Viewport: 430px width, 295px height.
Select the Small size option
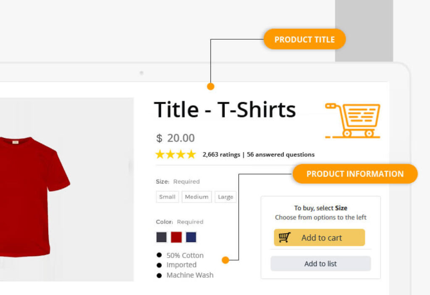[167, 197]
